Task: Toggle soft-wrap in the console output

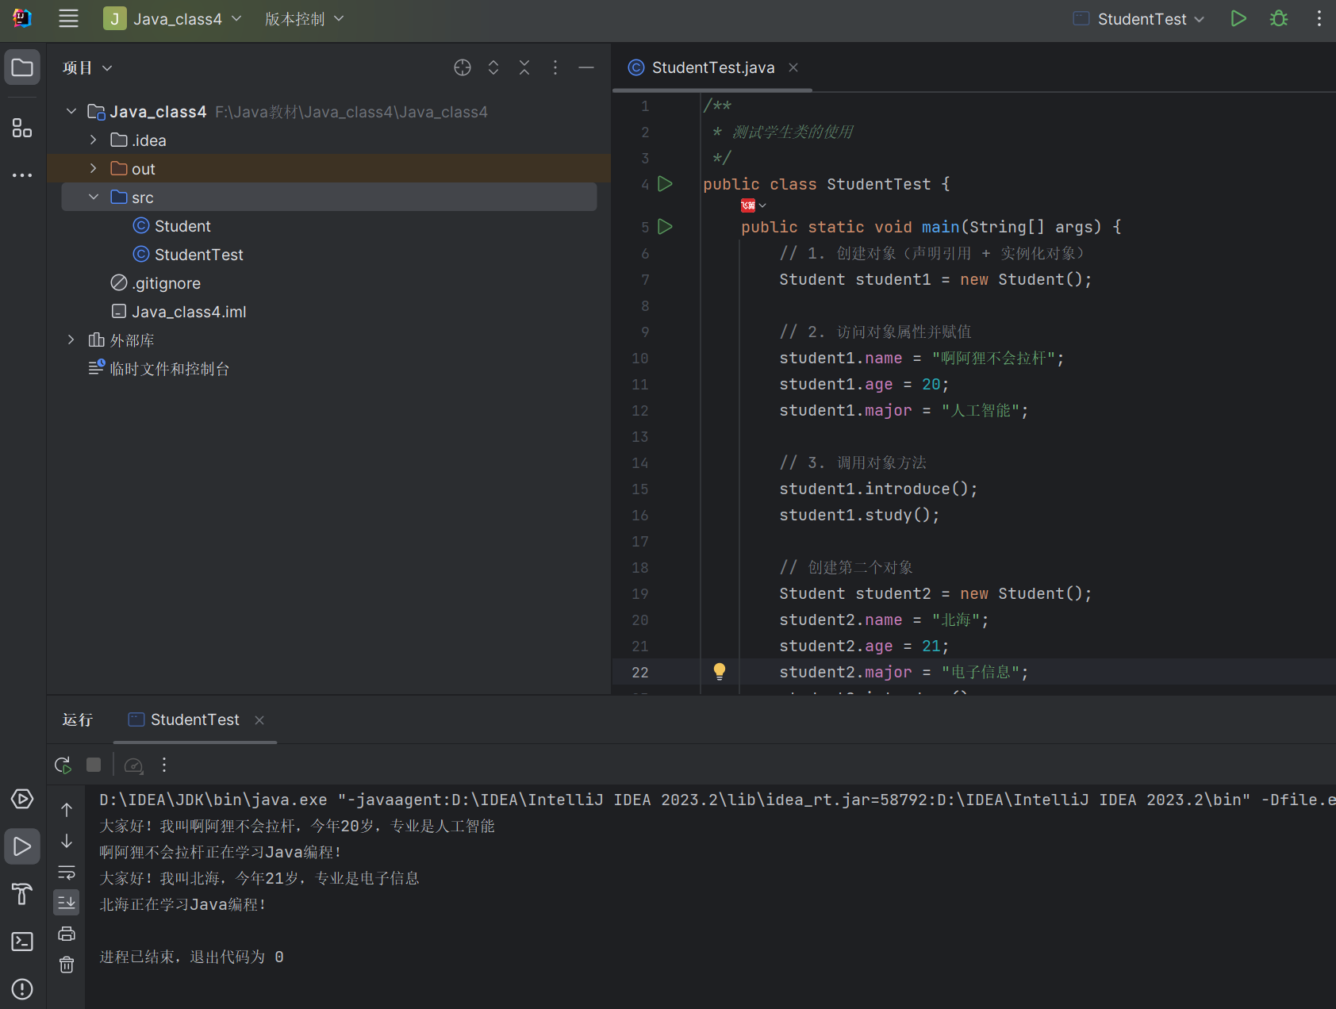Action: tap(67, 873)
